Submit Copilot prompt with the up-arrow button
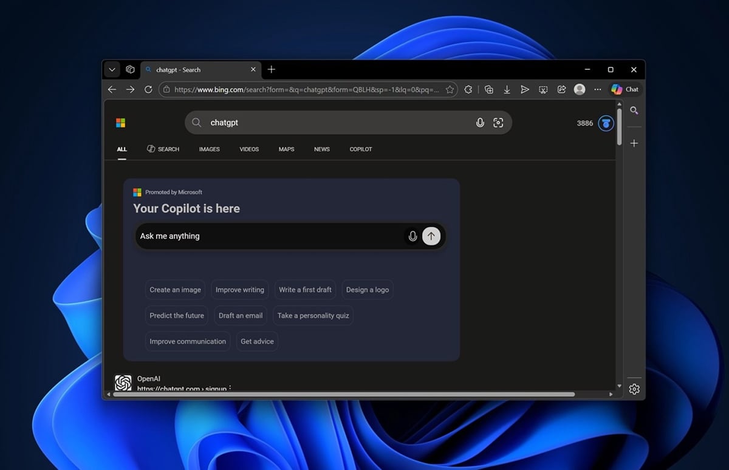Viewport: 729px width, 470px height. click(x=431, y=236)
